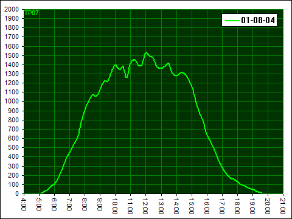Select the 8:00 x-axis label

click(x=85, y=204)
